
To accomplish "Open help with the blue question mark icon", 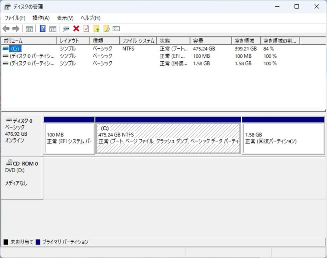I will pos(42,28).
